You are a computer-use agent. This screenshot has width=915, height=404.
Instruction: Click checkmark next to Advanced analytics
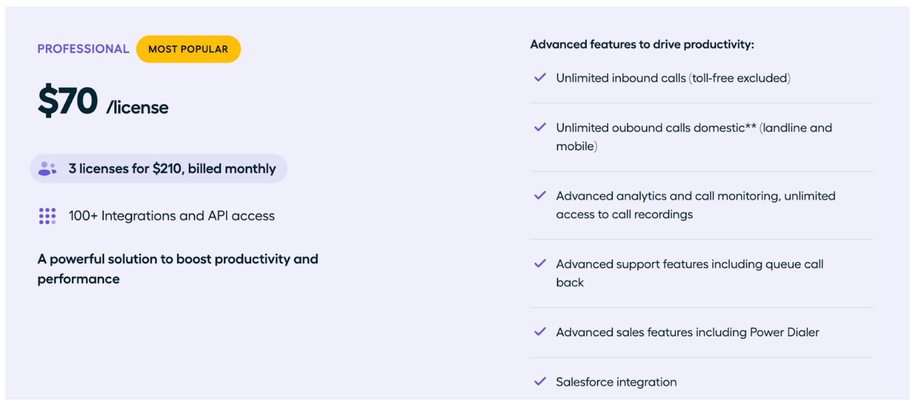tap(540, 196)
